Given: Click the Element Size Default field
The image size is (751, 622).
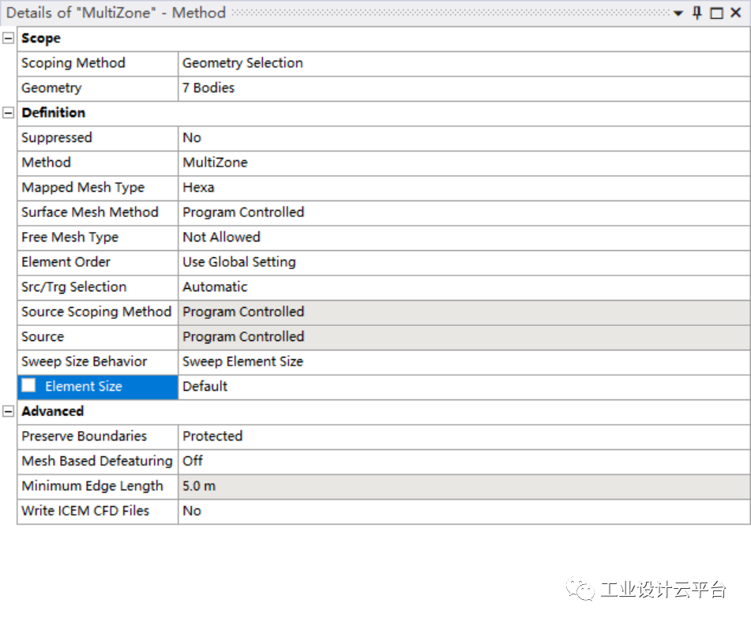Looking at the screenshot, I should [x=464, y=387].
